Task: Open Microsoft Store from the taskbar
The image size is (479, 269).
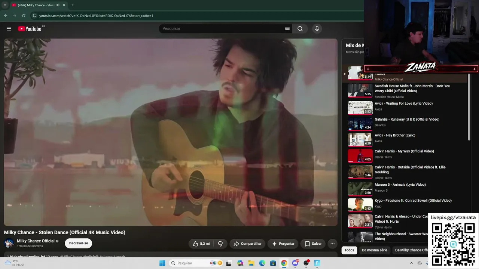Action: pyautogui.click(x=273, y=263)
